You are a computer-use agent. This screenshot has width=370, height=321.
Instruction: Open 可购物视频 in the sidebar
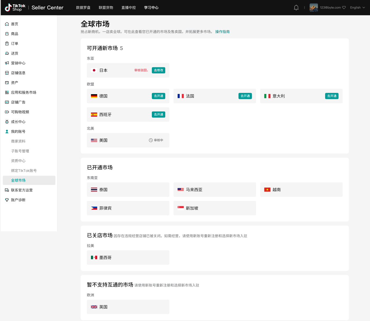click(x=20, y=112)
